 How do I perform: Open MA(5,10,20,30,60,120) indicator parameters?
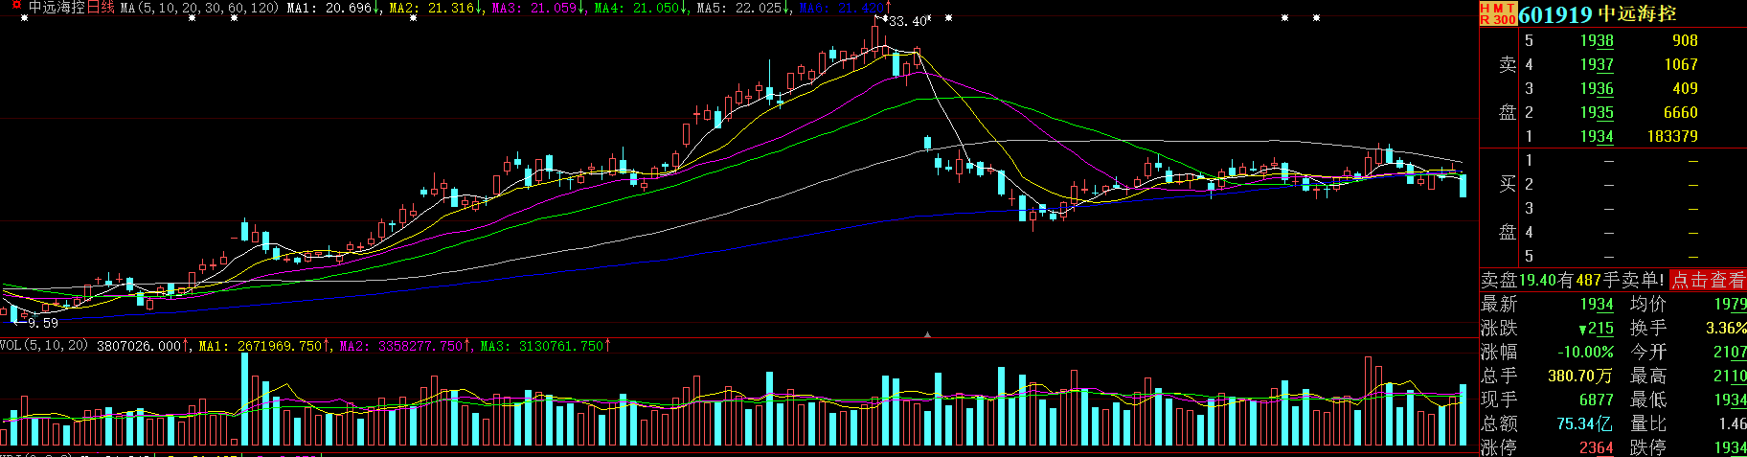199,8
